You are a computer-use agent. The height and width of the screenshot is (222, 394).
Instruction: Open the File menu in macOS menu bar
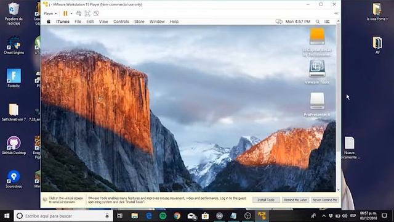click(78, 22)
